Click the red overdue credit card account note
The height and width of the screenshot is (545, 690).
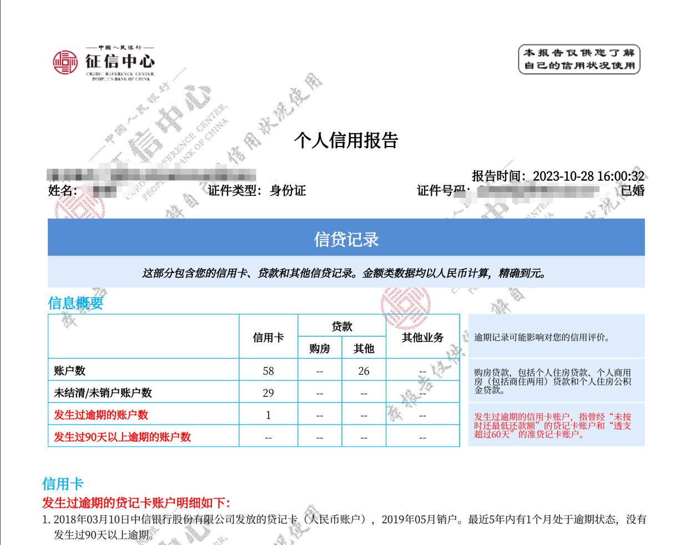[x=552, y=426]
